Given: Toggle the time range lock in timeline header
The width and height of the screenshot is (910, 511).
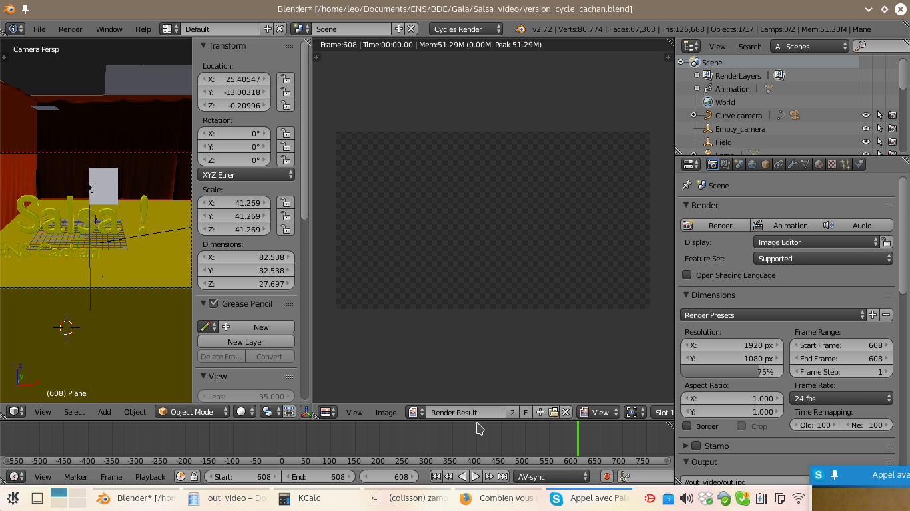Looking at the screenshot, I should pos(194,476).
